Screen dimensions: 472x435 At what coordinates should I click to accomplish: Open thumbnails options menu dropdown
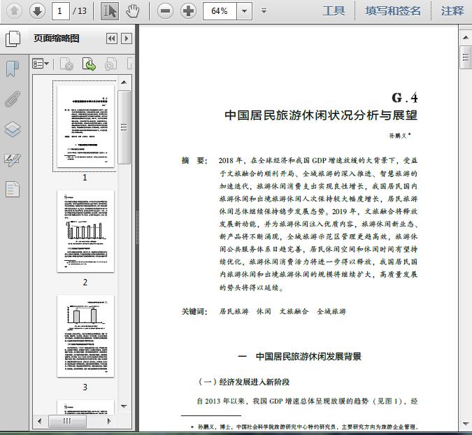click(41, 64)
